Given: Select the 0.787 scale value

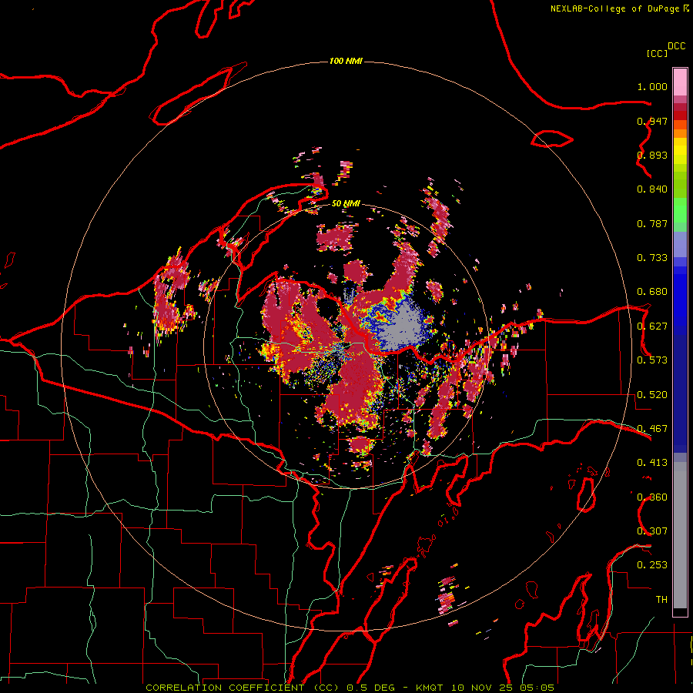Looking at the screenshot, I should pyautogui.click(x=652, y=223).
